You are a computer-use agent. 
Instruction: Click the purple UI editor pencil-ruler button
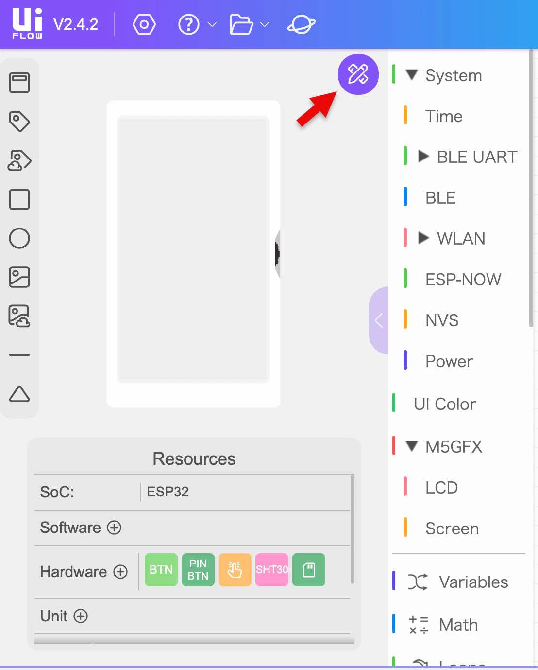pos(358,74)
